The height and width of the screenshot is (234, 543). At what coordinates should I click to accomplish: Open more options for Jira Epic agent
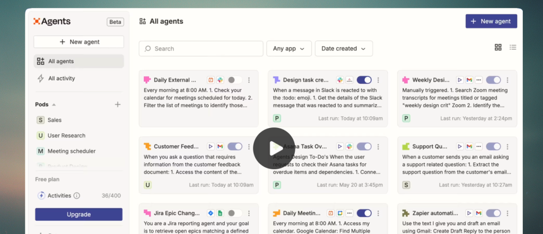click(x=249, y=213)
